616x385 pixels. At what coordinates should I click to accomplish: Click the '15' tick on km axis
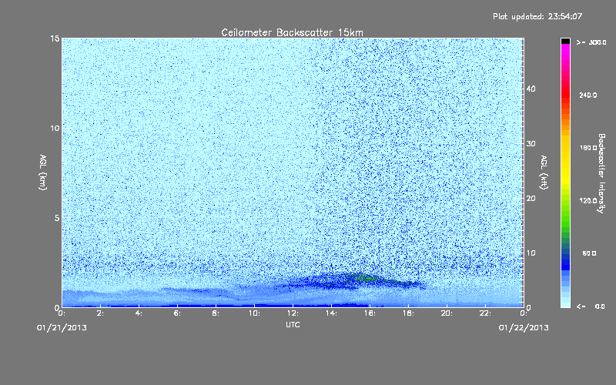point(55,38)
